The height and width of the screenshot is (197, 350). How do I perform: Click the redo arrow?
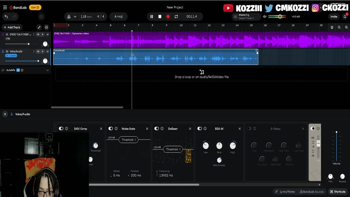click(14, 17)
